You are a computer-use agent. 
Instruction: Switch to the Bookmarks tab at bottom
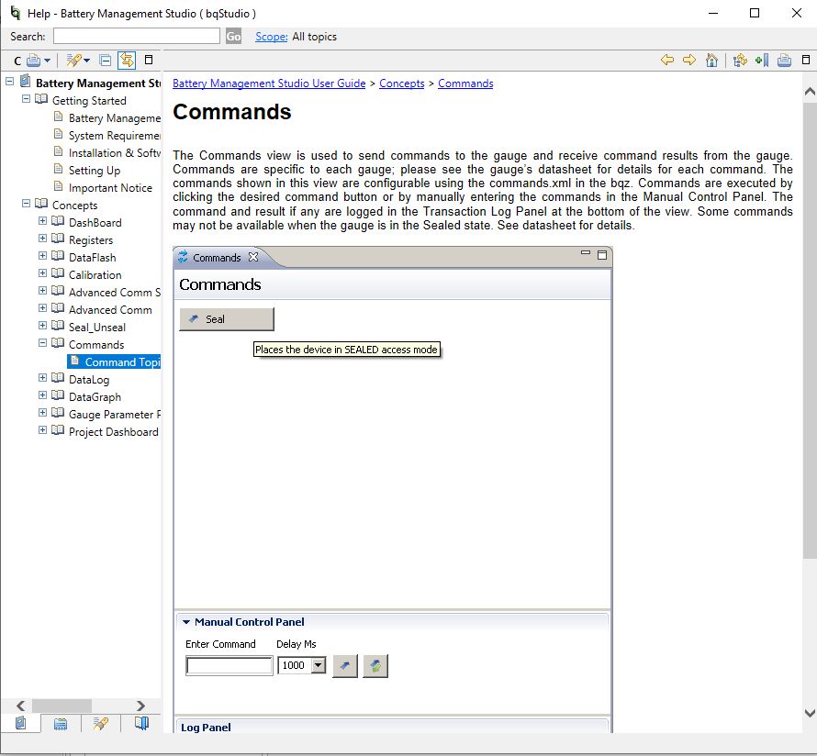click(x=141, y=723)
